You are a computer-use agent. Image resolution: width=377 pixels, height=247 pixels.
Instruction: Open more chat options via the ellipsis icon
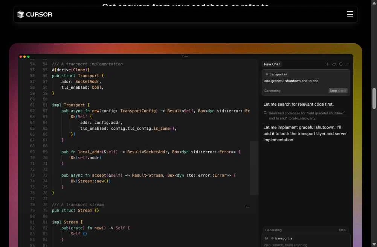[347, 64]
